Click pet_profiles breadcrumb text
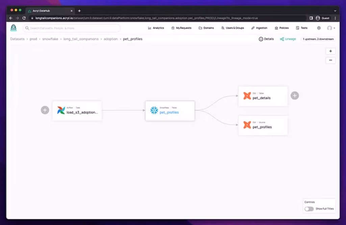Image resolution: width=346 pixels, height=225 pixels. point(132,39)
